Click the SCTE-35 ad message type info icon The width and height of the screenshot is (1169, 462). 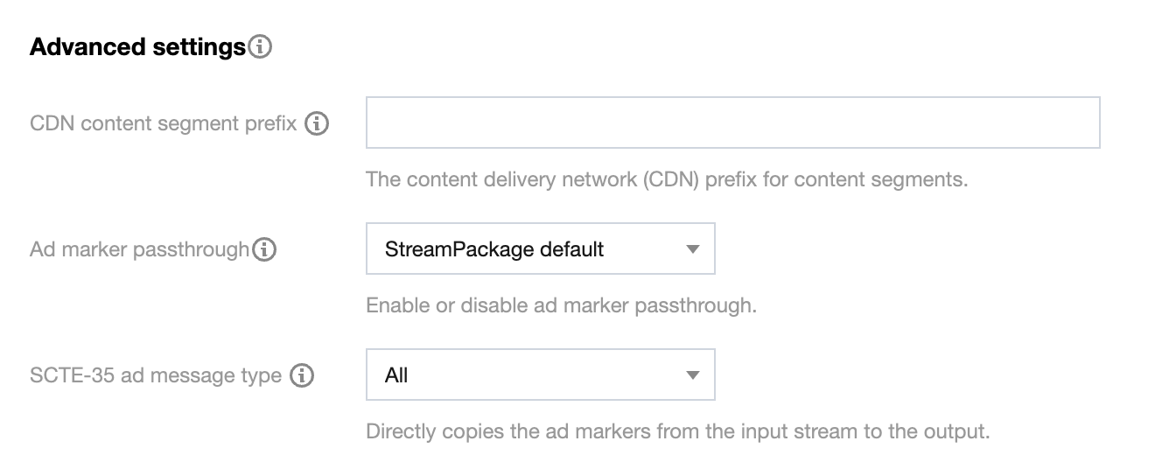(x=302, y=376)
